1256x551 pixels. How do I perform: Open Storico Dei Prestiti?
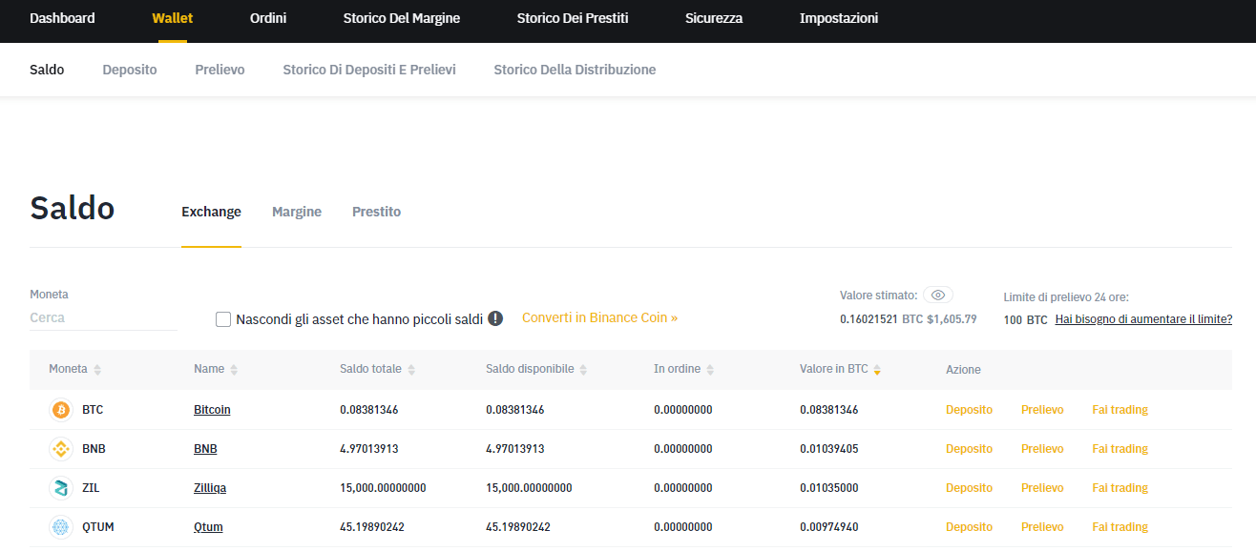[573, 18]
